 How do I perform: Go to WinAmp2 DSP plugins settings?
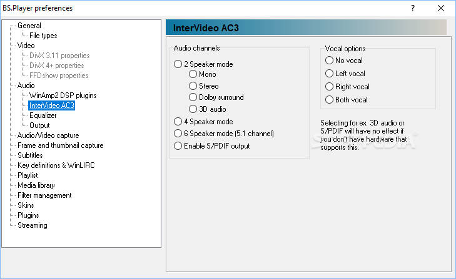(x=63, y=95)
